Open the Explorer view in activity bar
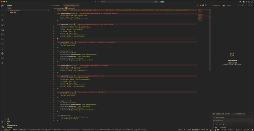This screenshot has width=254, height=131. tap(3, 6)
